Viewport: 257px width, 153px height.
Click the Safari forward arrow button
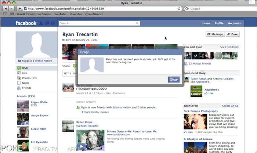coord(11,8)
